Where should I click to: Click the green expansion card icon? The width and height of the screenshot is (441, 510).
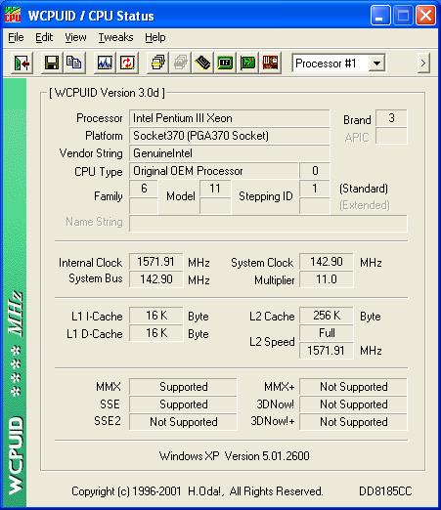(x=247, y=63)
